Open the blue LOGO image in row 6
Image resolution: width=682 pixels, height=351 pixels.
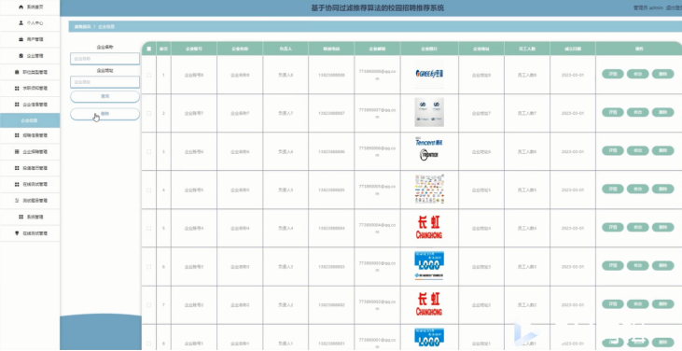(429, 266)
